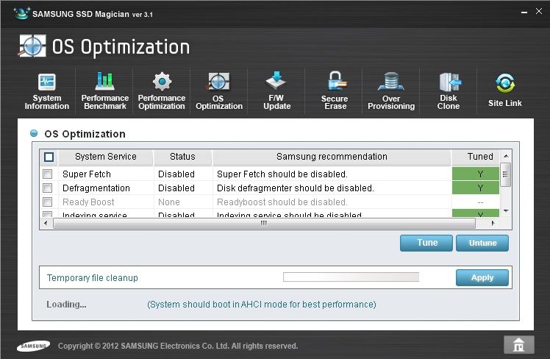The image size is (550, 359).
Task: Click the Samsung logo in footer
Action: pyautogui.click(x=33, y=346)
